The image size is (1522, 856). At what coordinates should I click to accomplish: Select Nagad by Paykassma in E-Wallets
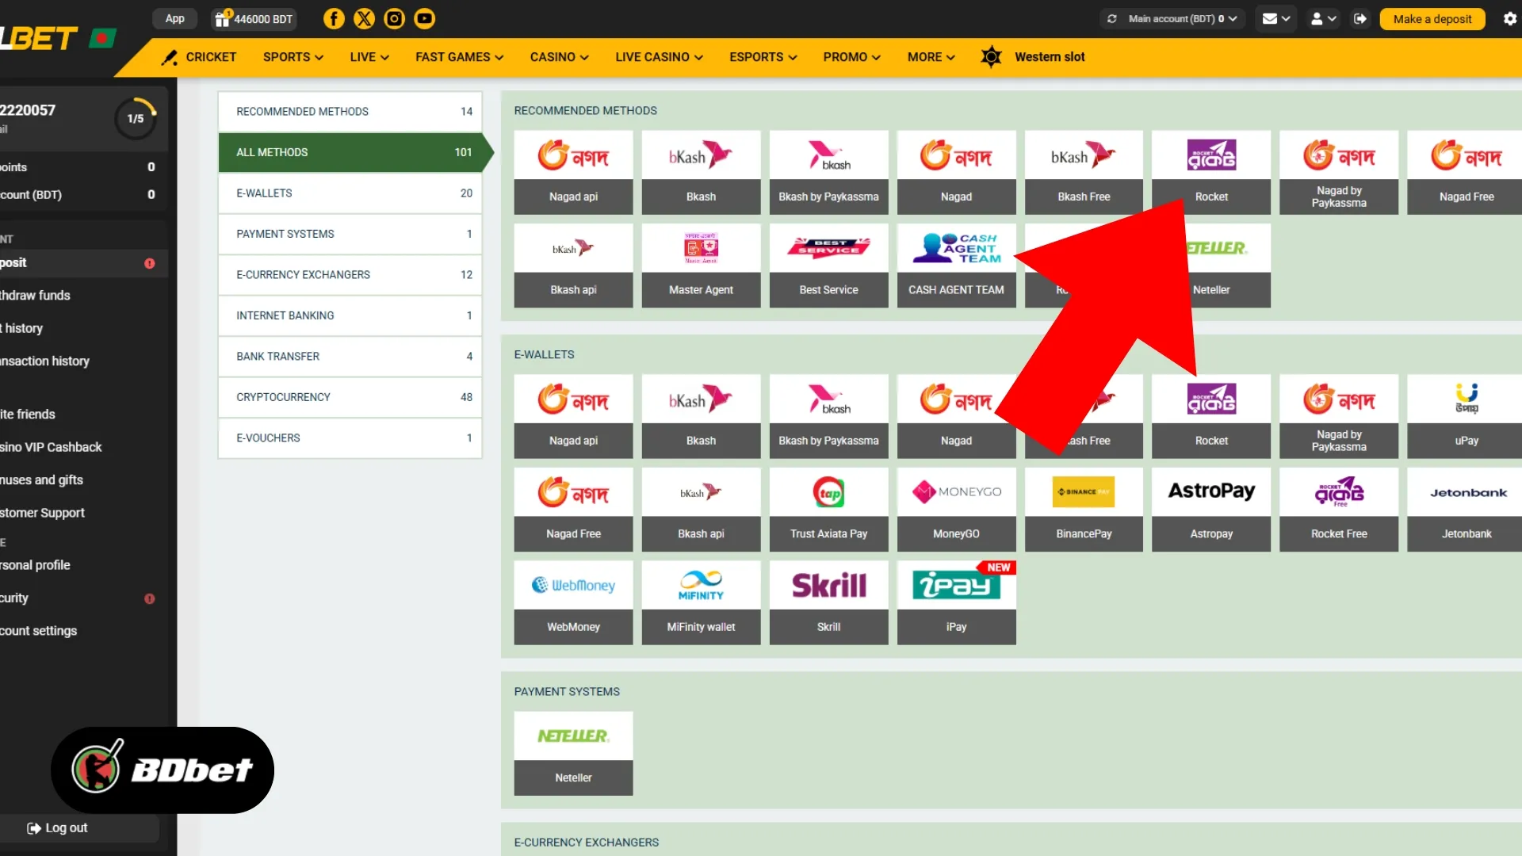click(x=1339, y=416)
